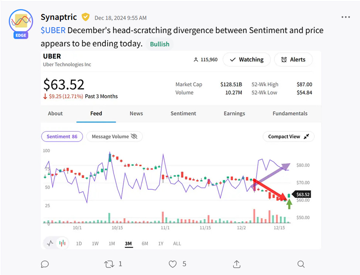Open the Alerts options
360x275 pixels.
[293, 60]
